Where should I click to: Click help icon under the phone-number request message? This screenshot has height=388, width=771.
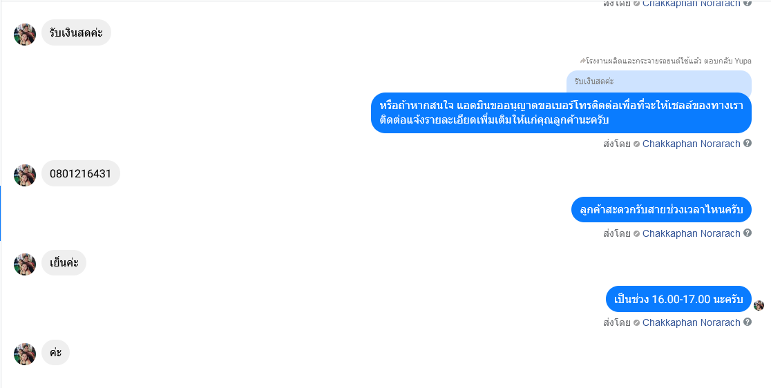point(748,144)
